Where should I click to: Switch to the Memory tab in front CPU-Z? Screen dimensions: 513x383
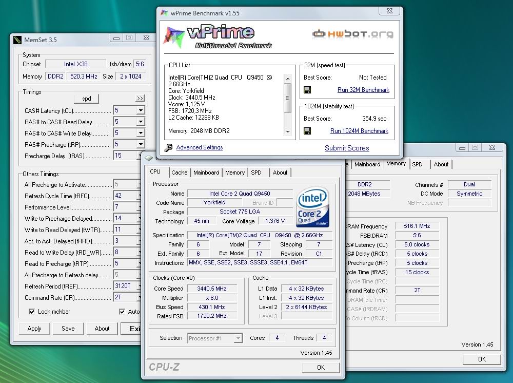pos(235,173)
